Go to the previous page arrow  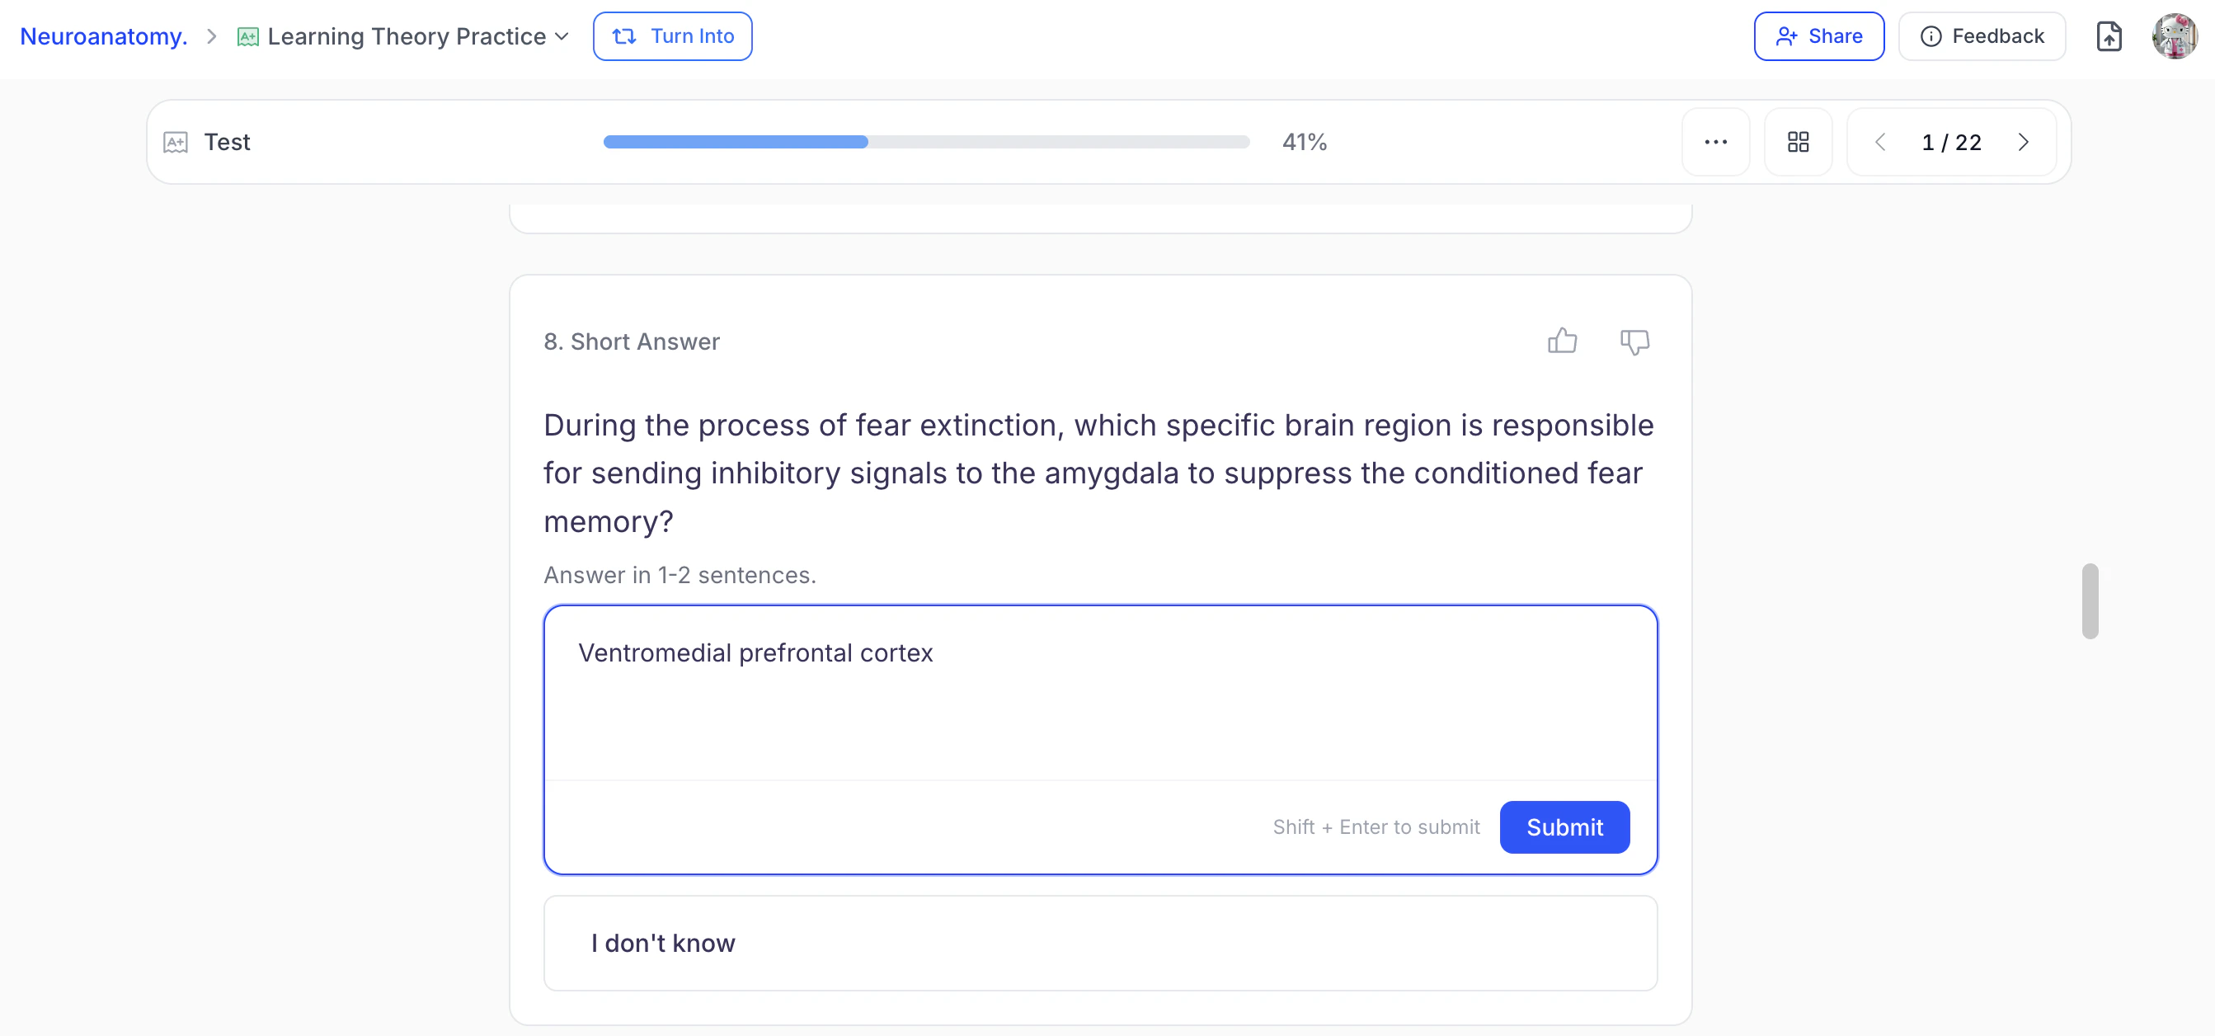coord(1880,142)
